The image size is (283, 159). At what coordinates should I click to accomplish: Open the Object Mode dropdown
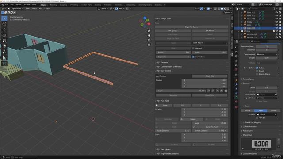[15, 8]
